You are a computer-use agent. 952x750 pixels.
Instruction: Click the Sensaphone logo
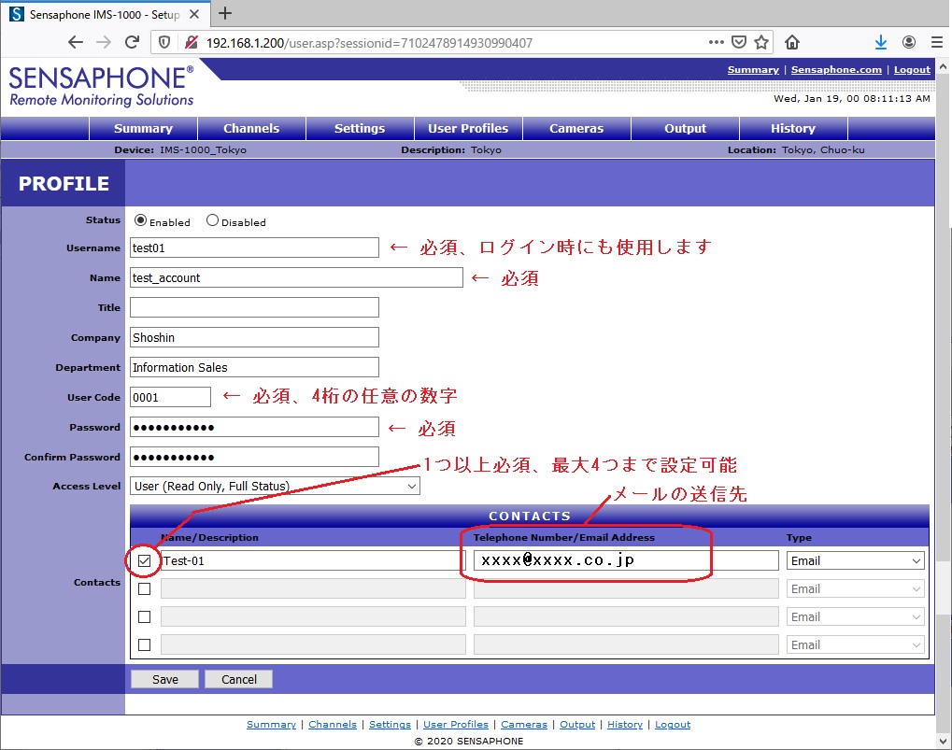pos(102,86)
